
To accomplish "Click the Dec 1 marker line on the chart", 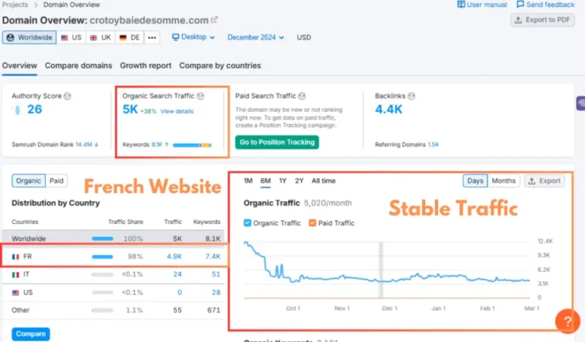I will 382,270.
